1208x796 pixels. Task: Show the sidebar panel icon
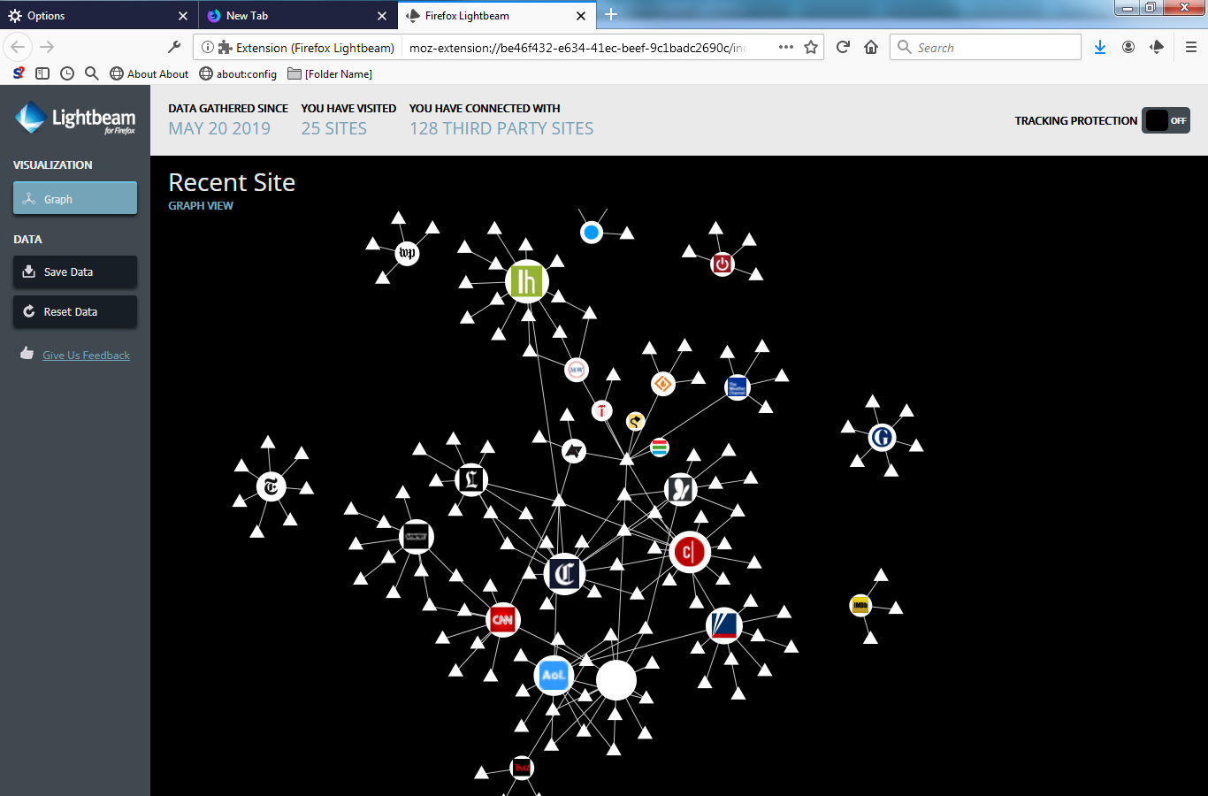(42, 73)
